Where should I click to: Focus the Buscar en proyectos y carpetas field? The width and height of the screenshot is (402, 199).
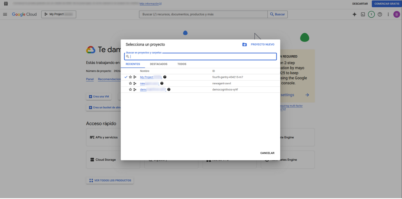[200, 56]
